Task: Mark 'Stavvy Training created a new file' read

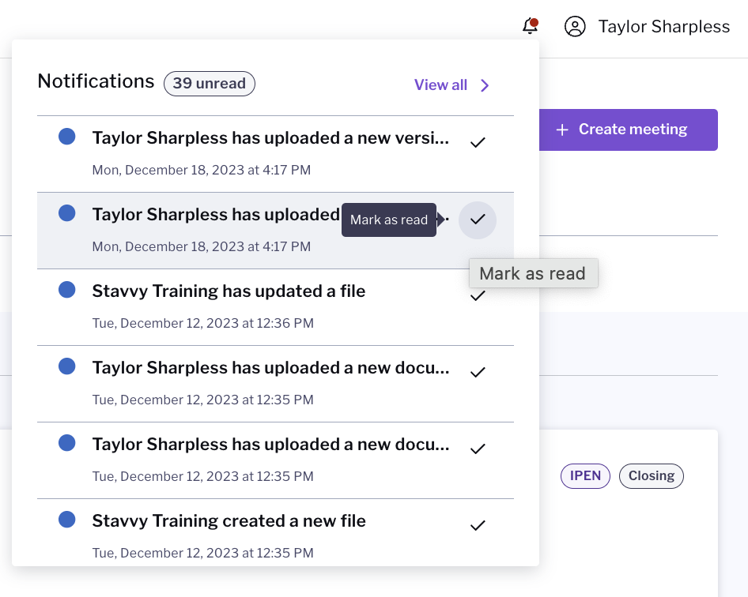Action: [478, 526]
